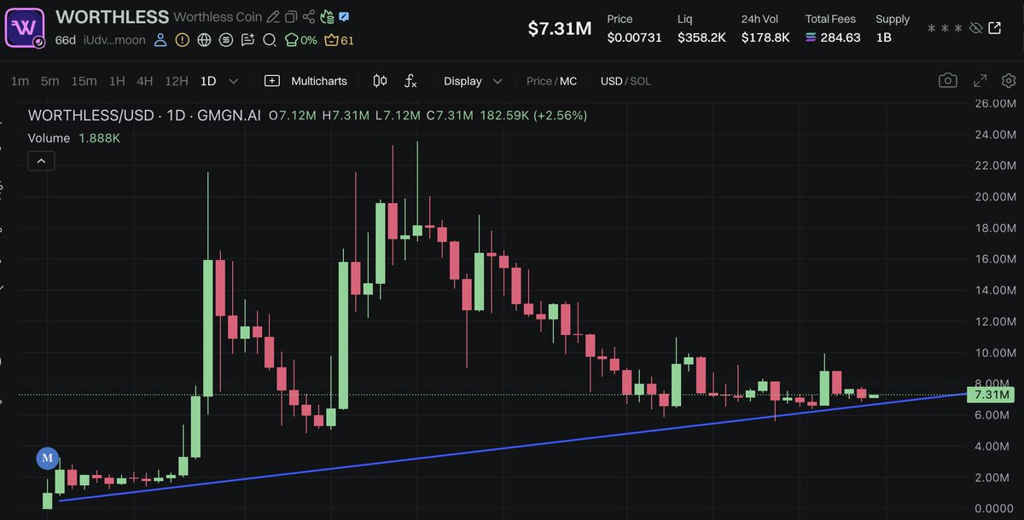Viewport: 1024px width, 520px height.
Task: Open the yellow warning alert icon
Action: [x=183, y=40]
